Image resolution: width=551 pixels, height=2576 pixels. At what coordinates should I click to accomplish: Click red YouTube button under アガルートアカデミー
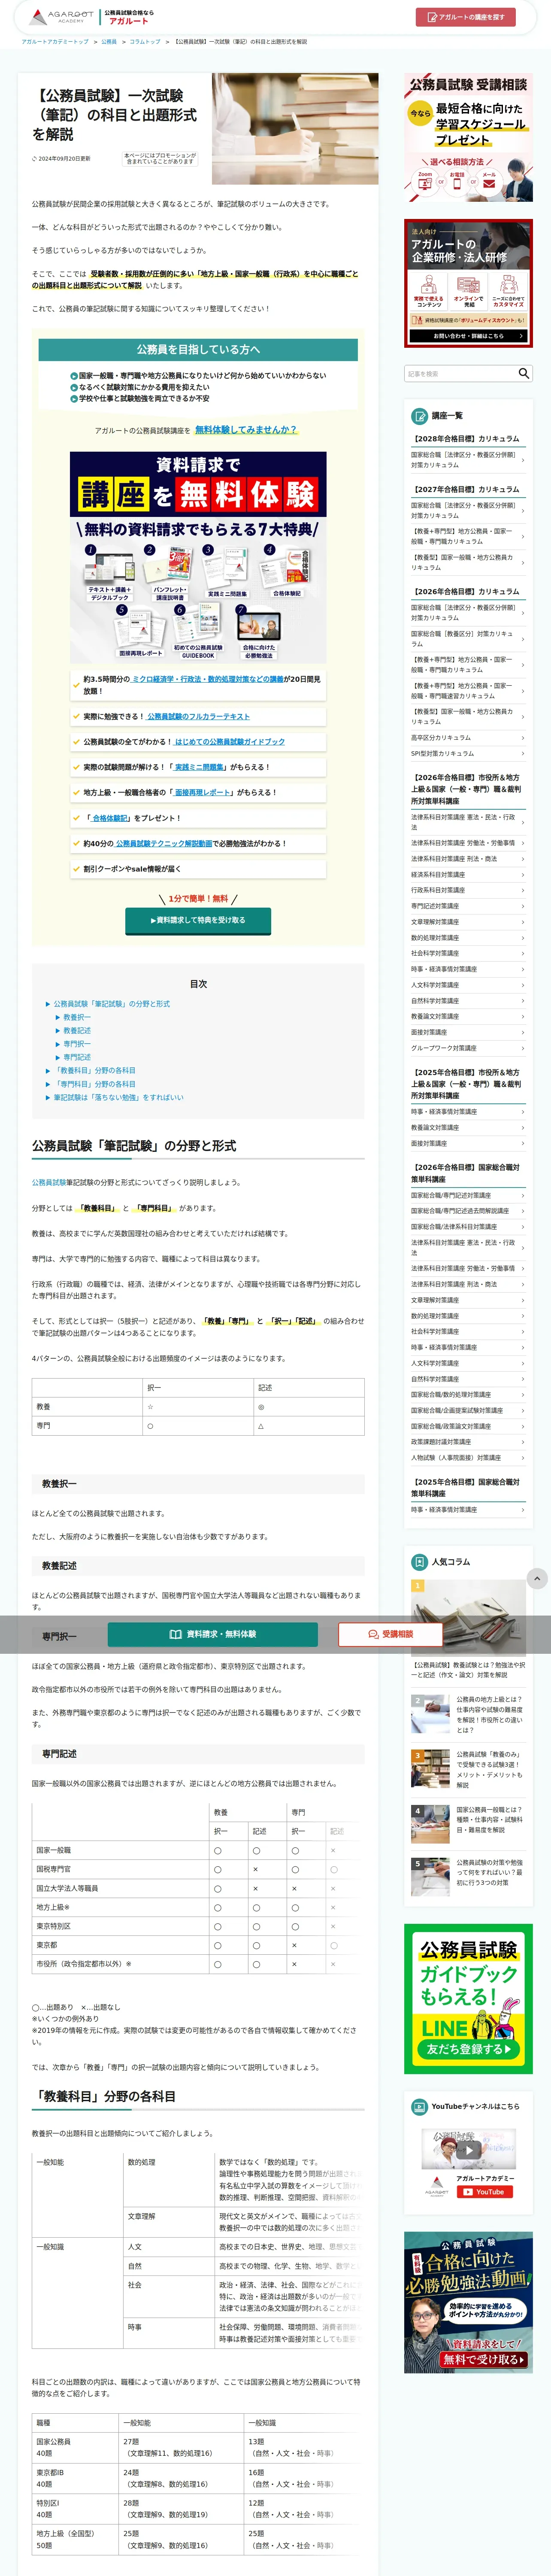tap(485, 2192)
